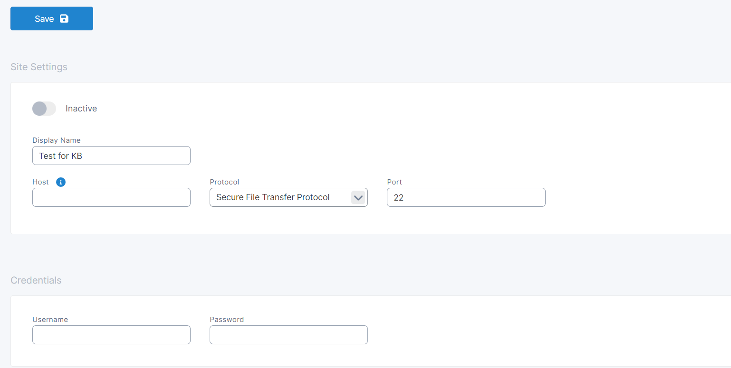731x368 pixels.
Task: Click the "Port" field label
Action: [x=394, y=182]
